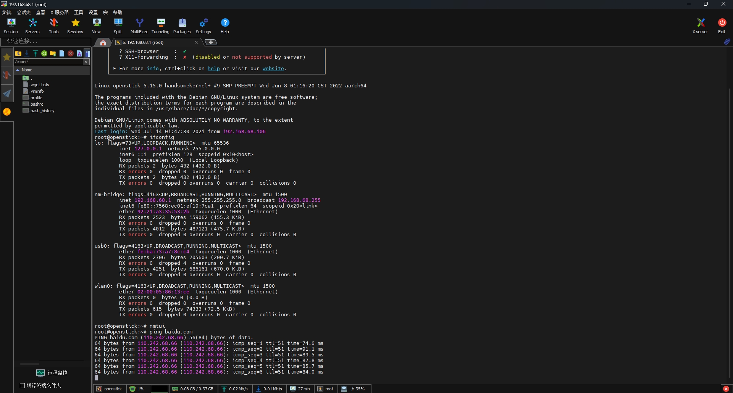The image size is (733, 393).
Task: Open the Help button
Action: click(225, 26)
